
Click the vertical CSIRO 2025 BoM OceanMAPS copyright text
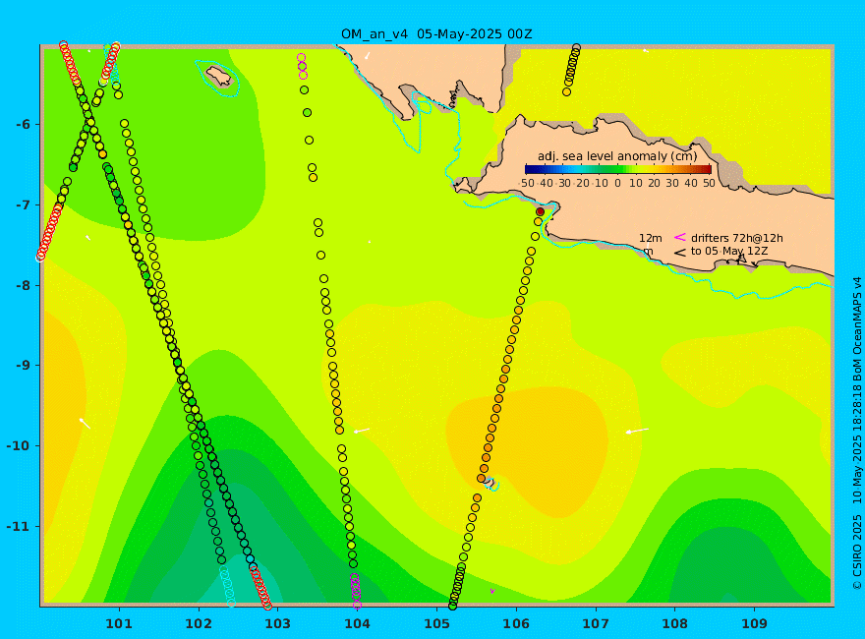click(857, 434)
